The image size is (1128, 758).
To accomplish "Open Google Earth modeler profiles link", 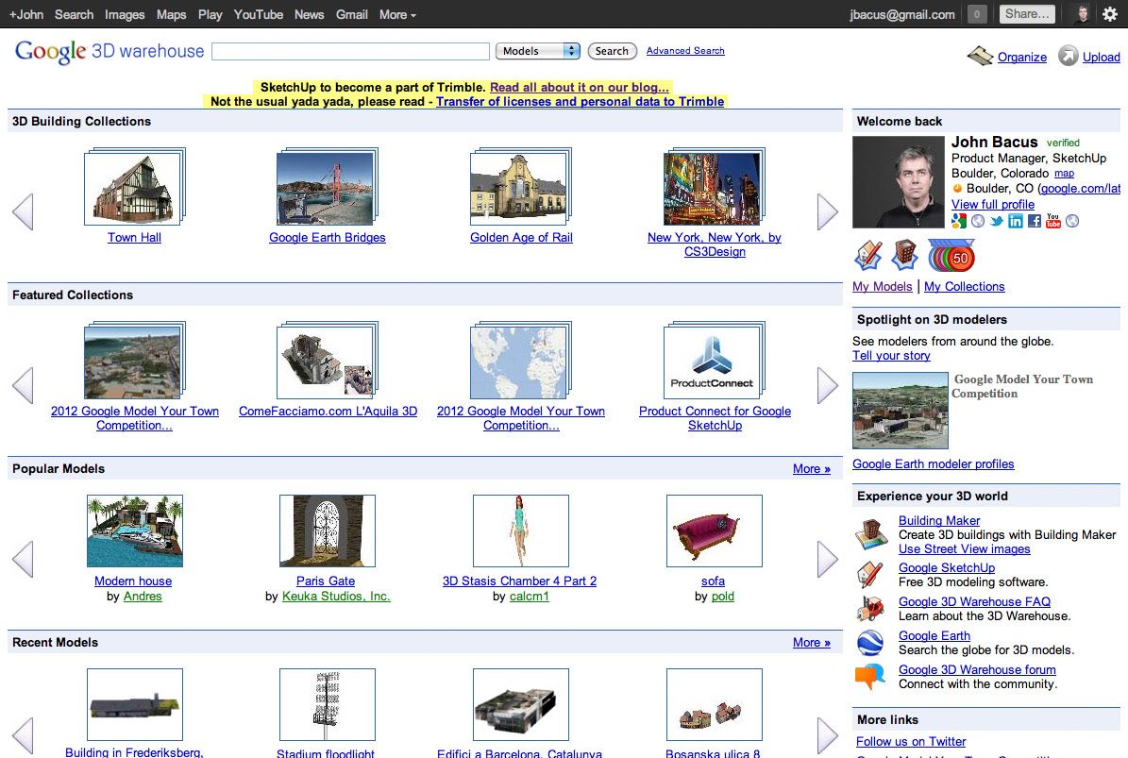I will 933,463.
